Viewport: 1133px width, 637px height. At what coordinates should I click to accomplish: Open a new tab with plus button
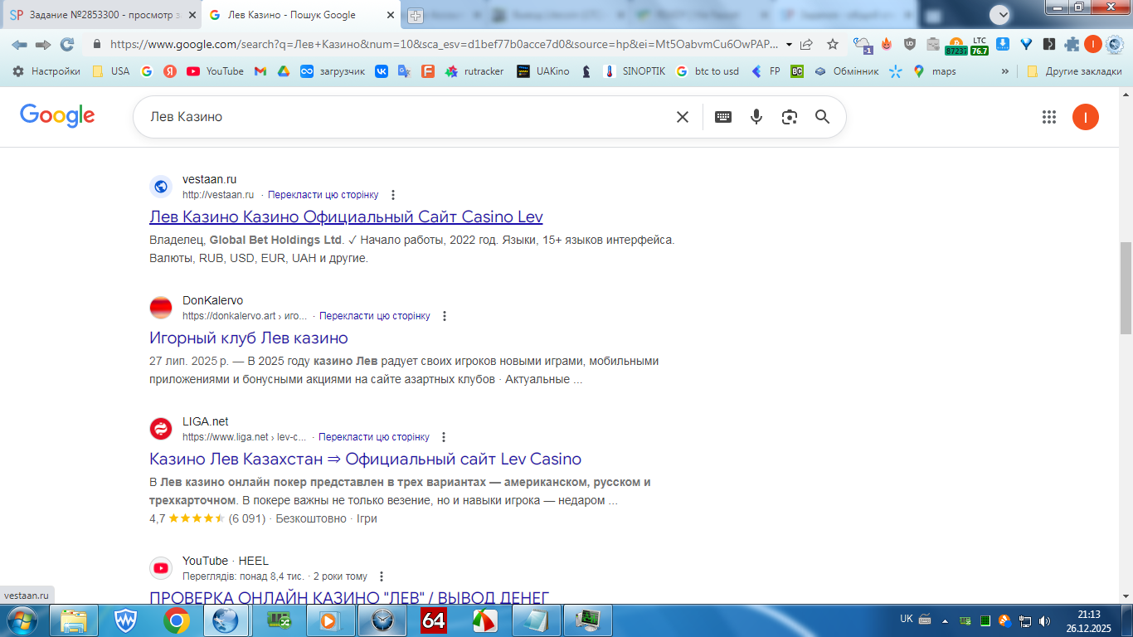click(x=416, y=15)
